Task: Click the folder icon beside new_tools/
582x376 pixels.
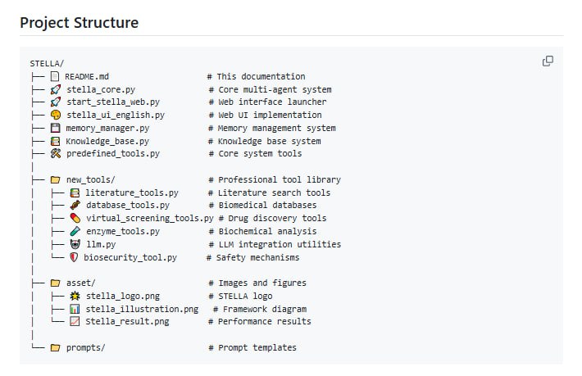Action: [56, 179]
